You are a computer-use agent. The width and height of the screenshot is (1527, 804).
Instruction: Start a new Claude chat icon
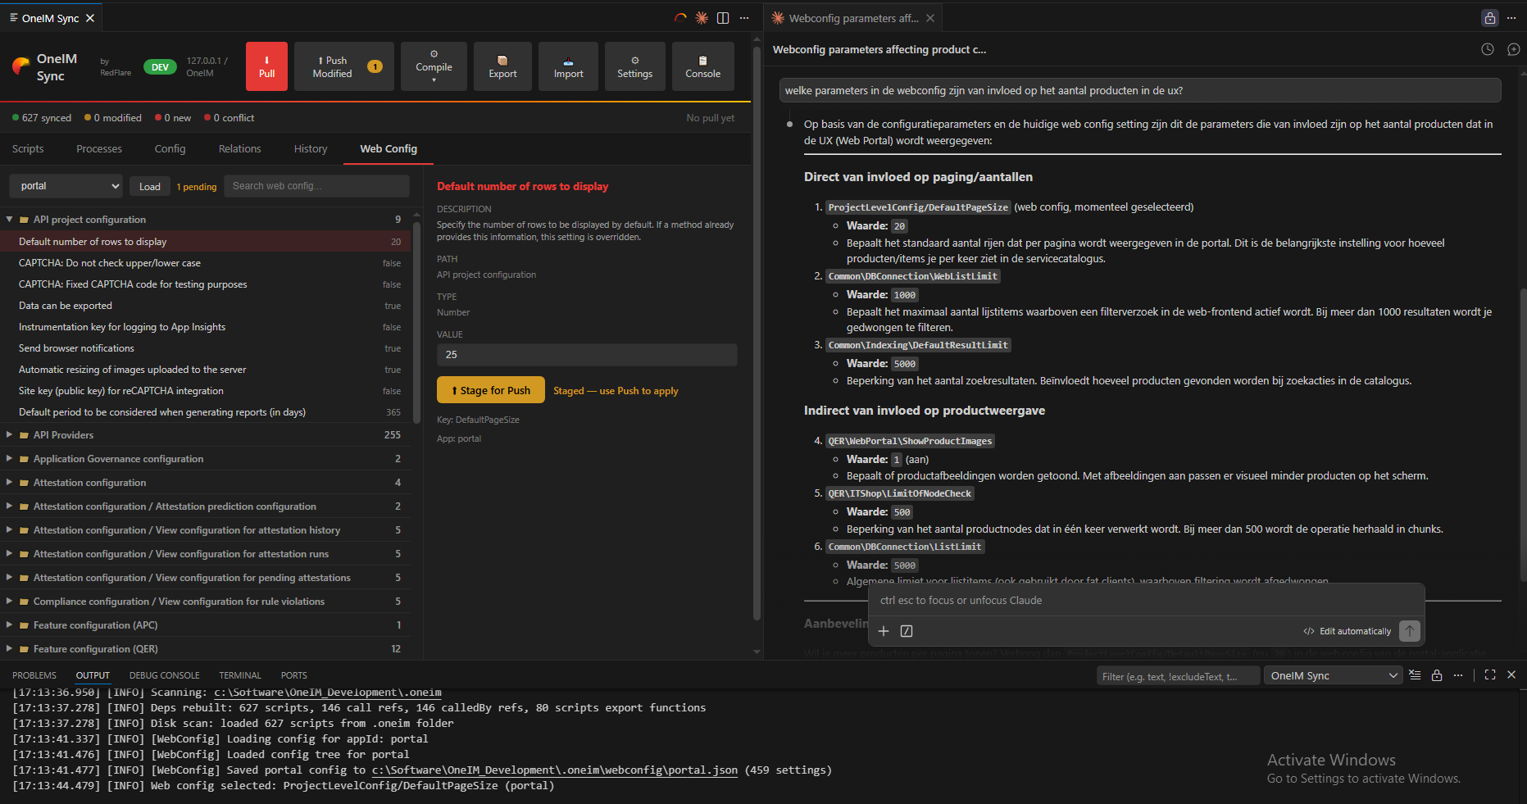1513,49
